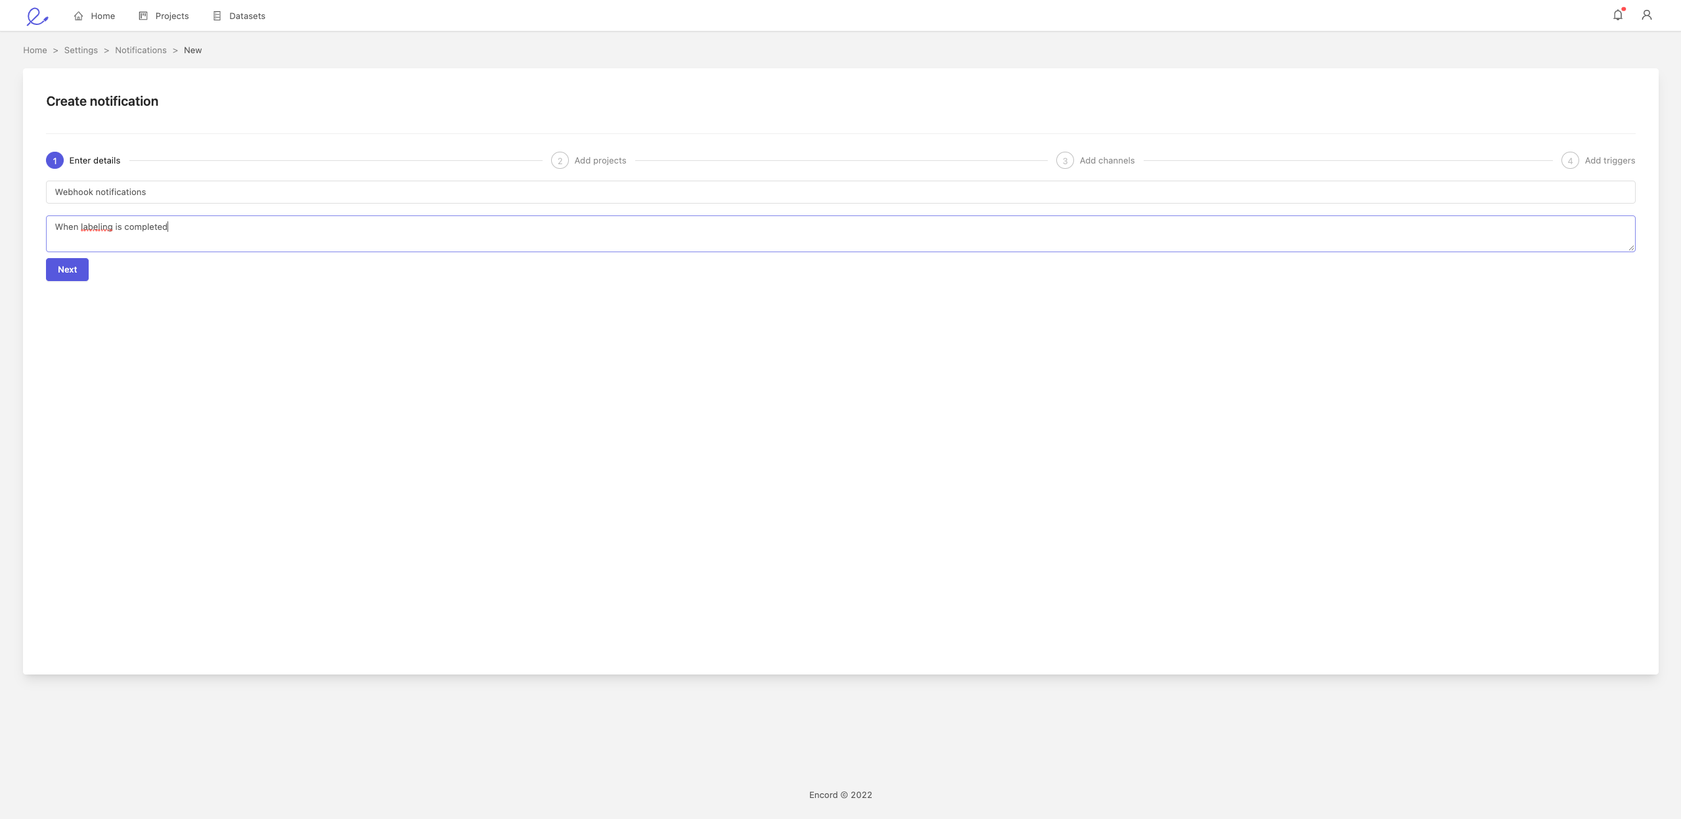Click the Add projects step label

[600, 161]
